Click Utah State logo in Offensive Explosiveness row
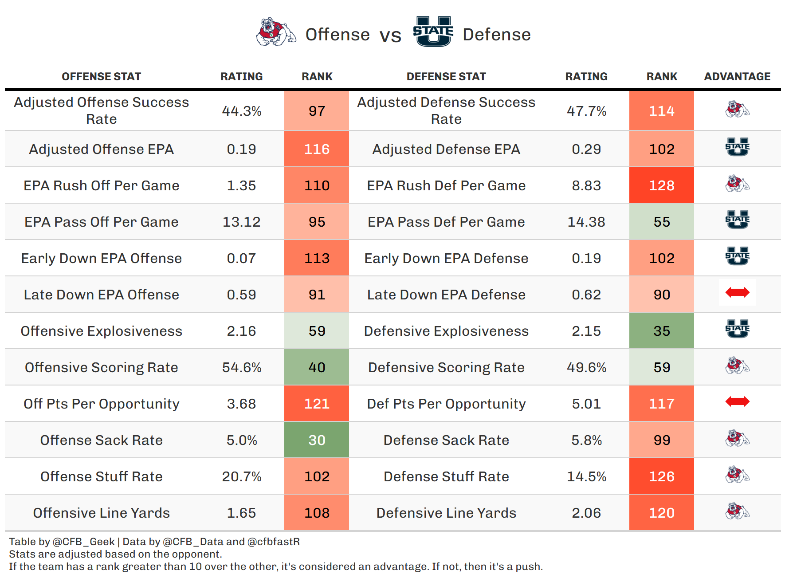The width and height of the screenshot is (785, 582). [x=737, y=329]
